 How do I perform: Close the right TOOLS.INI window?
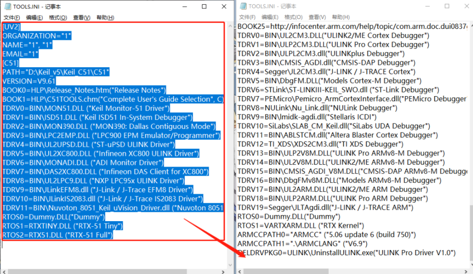pyautogui.click(x=466, y=6)
